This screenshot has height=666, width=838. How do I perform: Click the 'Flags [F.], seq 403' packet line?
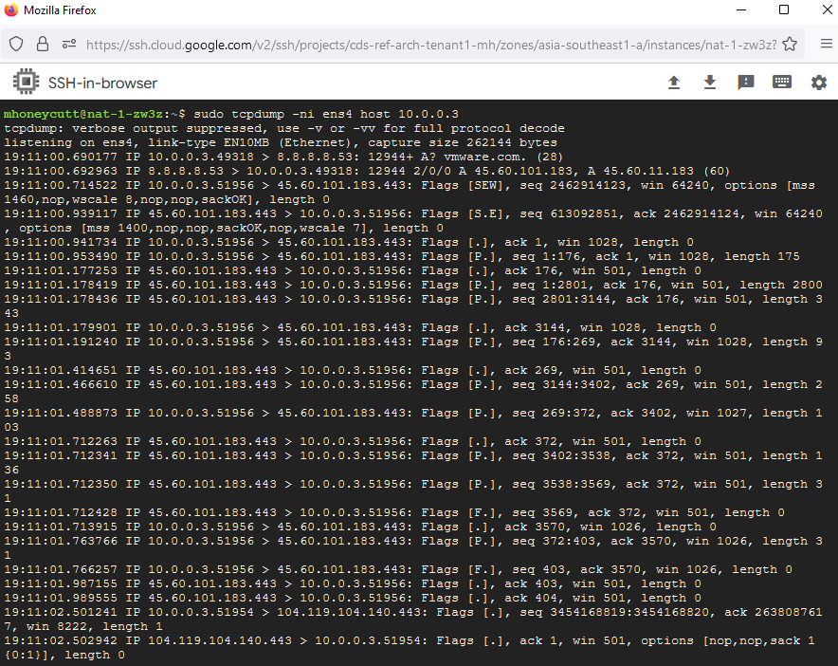pyautogui.click(x=398, y=569)
